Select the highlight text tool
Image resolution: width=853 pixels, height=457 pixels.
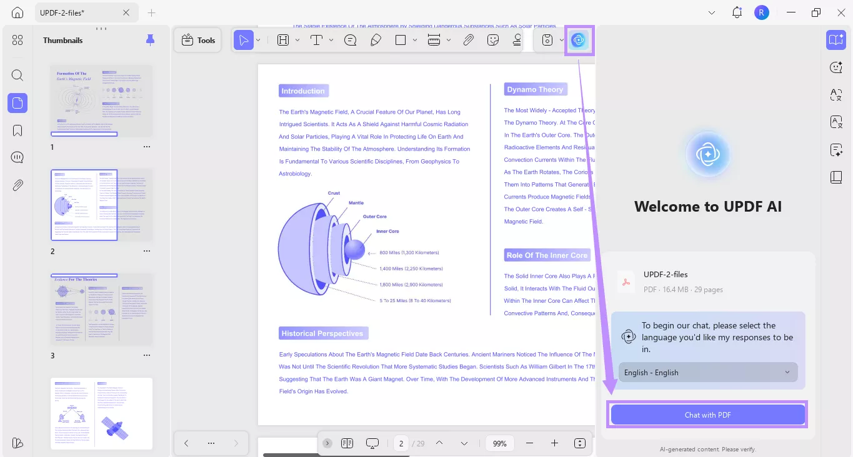click(x=282, y=40)
